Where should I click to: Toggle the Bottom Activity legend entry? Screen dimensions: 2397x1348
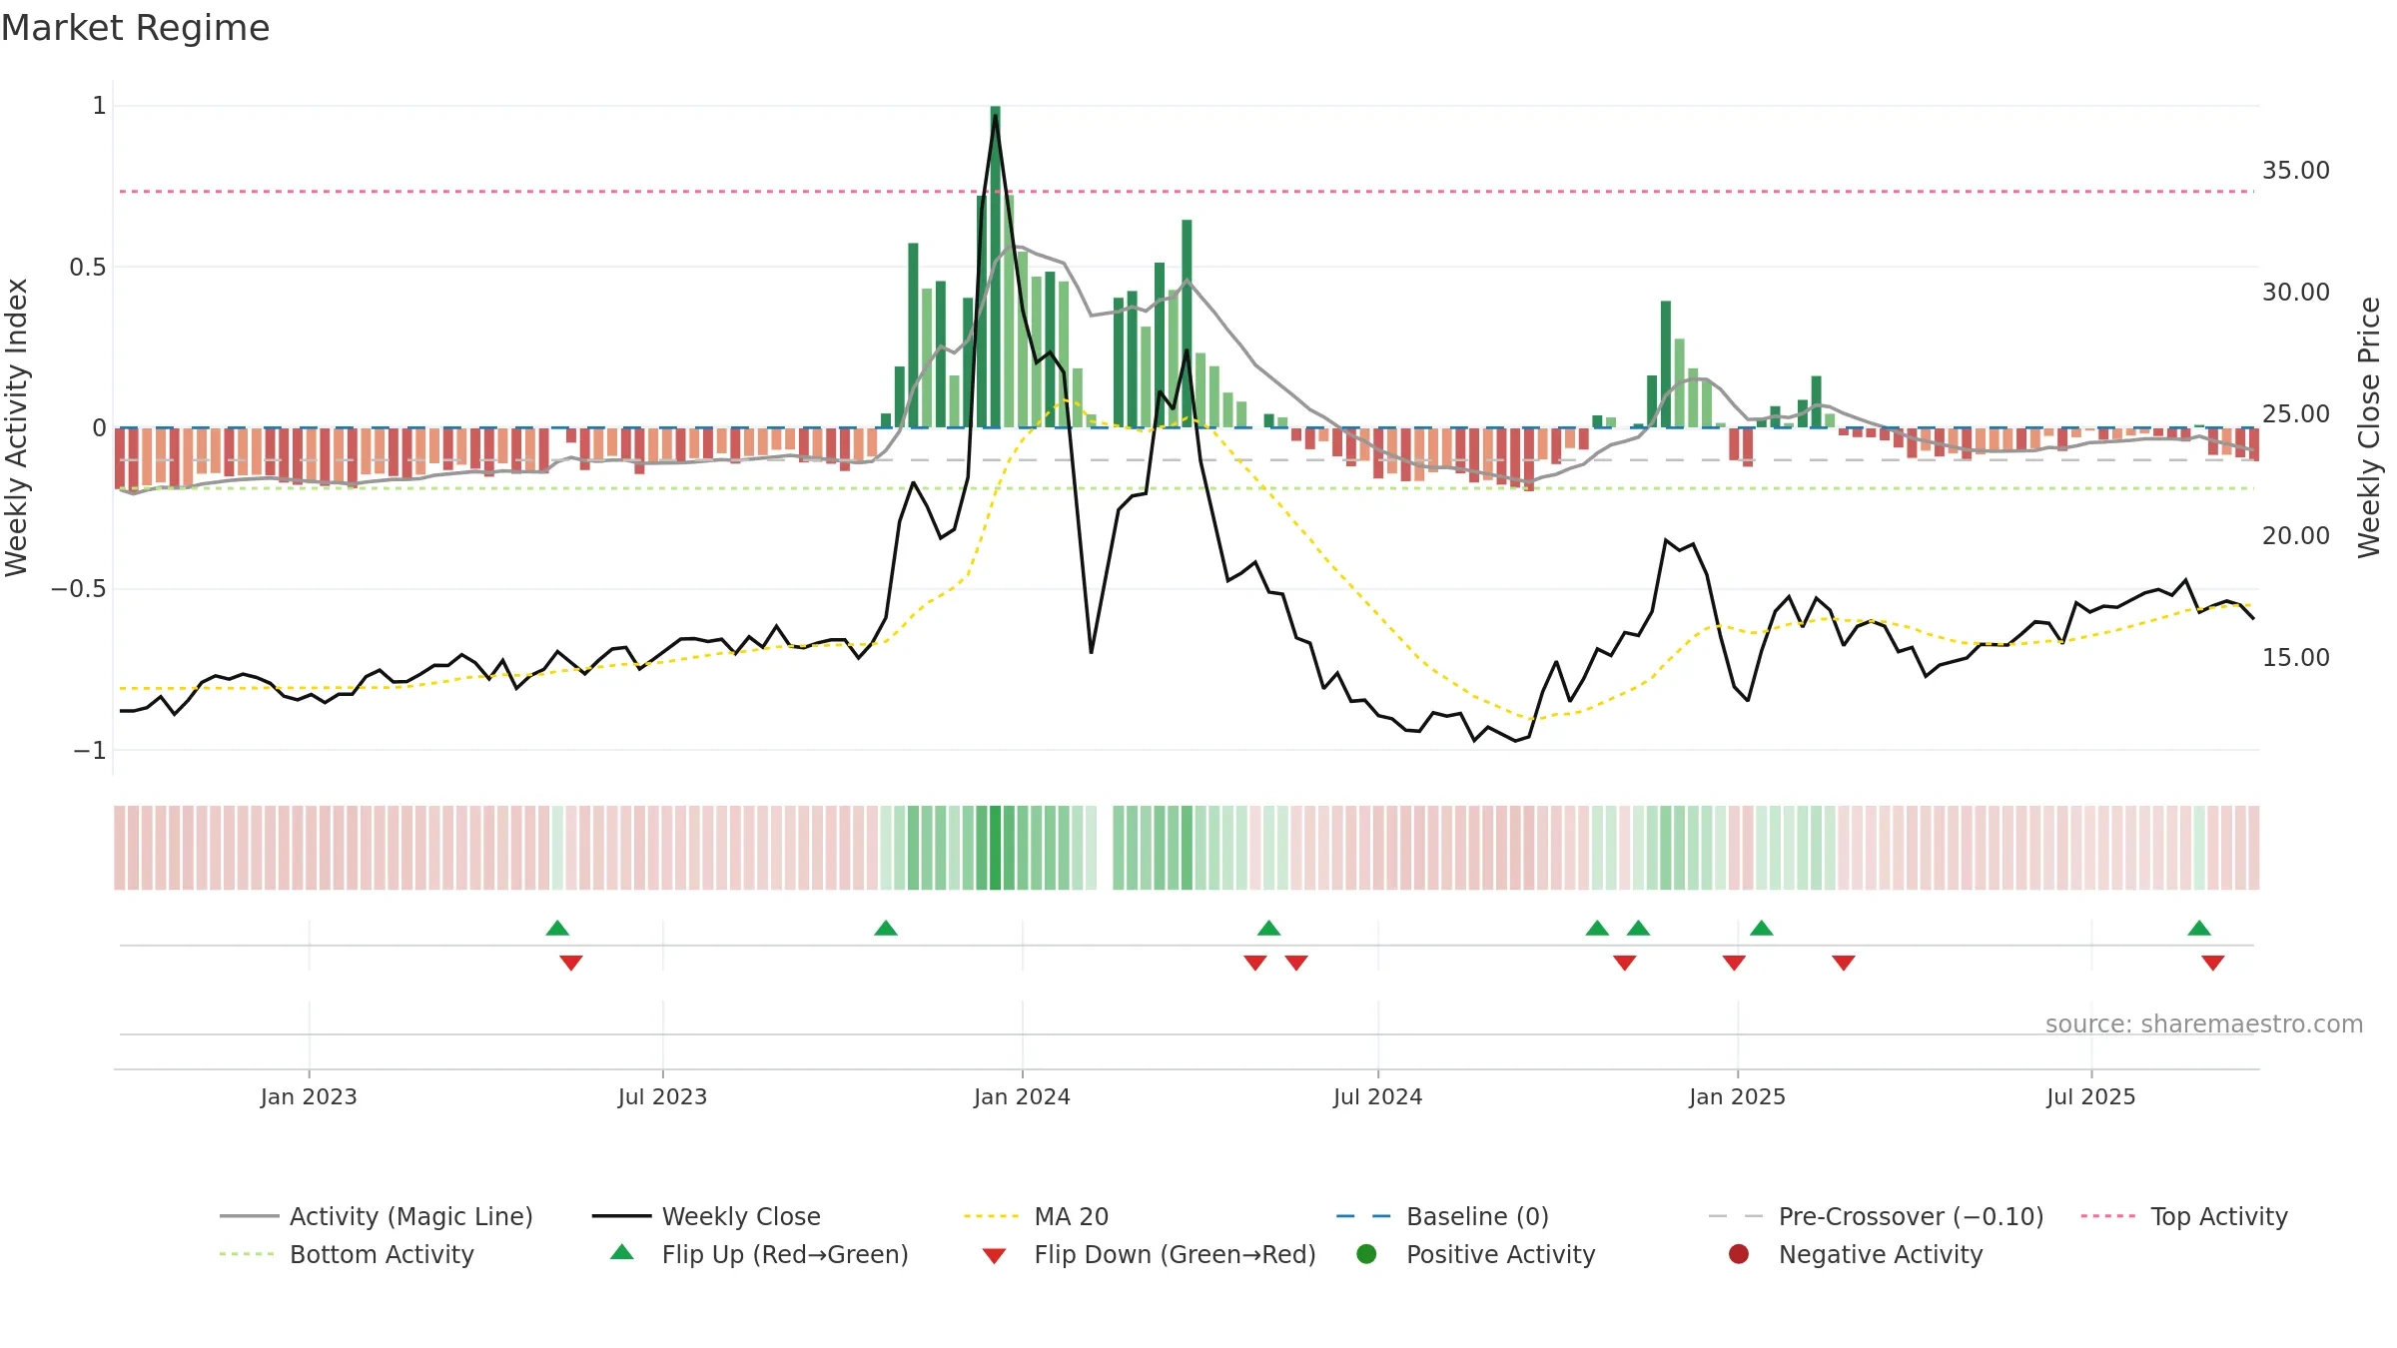[x=347, y=1254]
